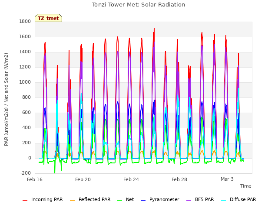Click the Time axis title
This screenshot has width=278, height=208.
click(x=246, y=186)
